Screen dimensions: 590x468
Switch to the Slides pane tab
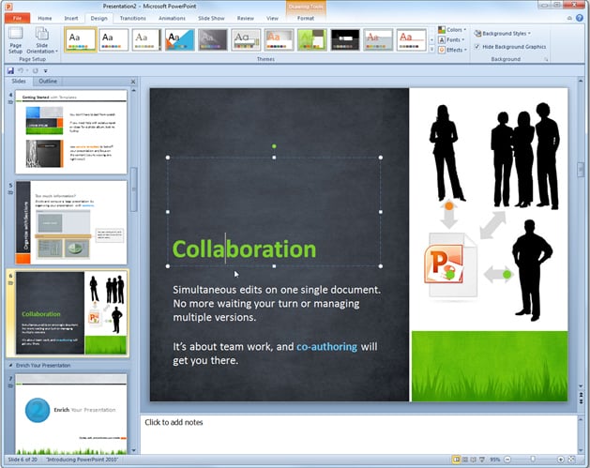[19, 82]
